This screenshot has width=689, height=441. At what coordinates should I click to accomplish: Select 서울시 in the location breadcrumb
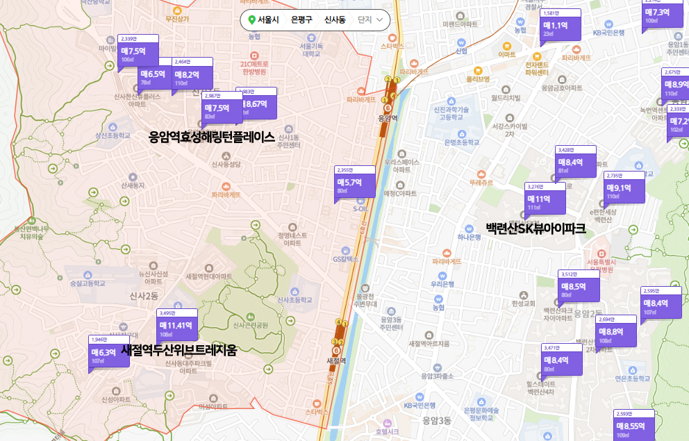point(268,19)
